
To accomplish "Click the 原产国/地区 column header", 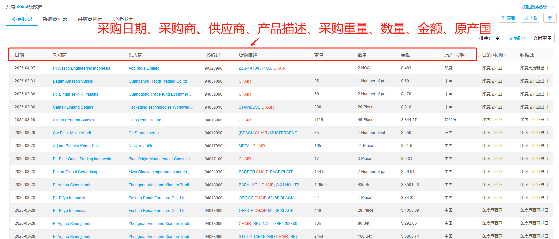I will [457, 55].
